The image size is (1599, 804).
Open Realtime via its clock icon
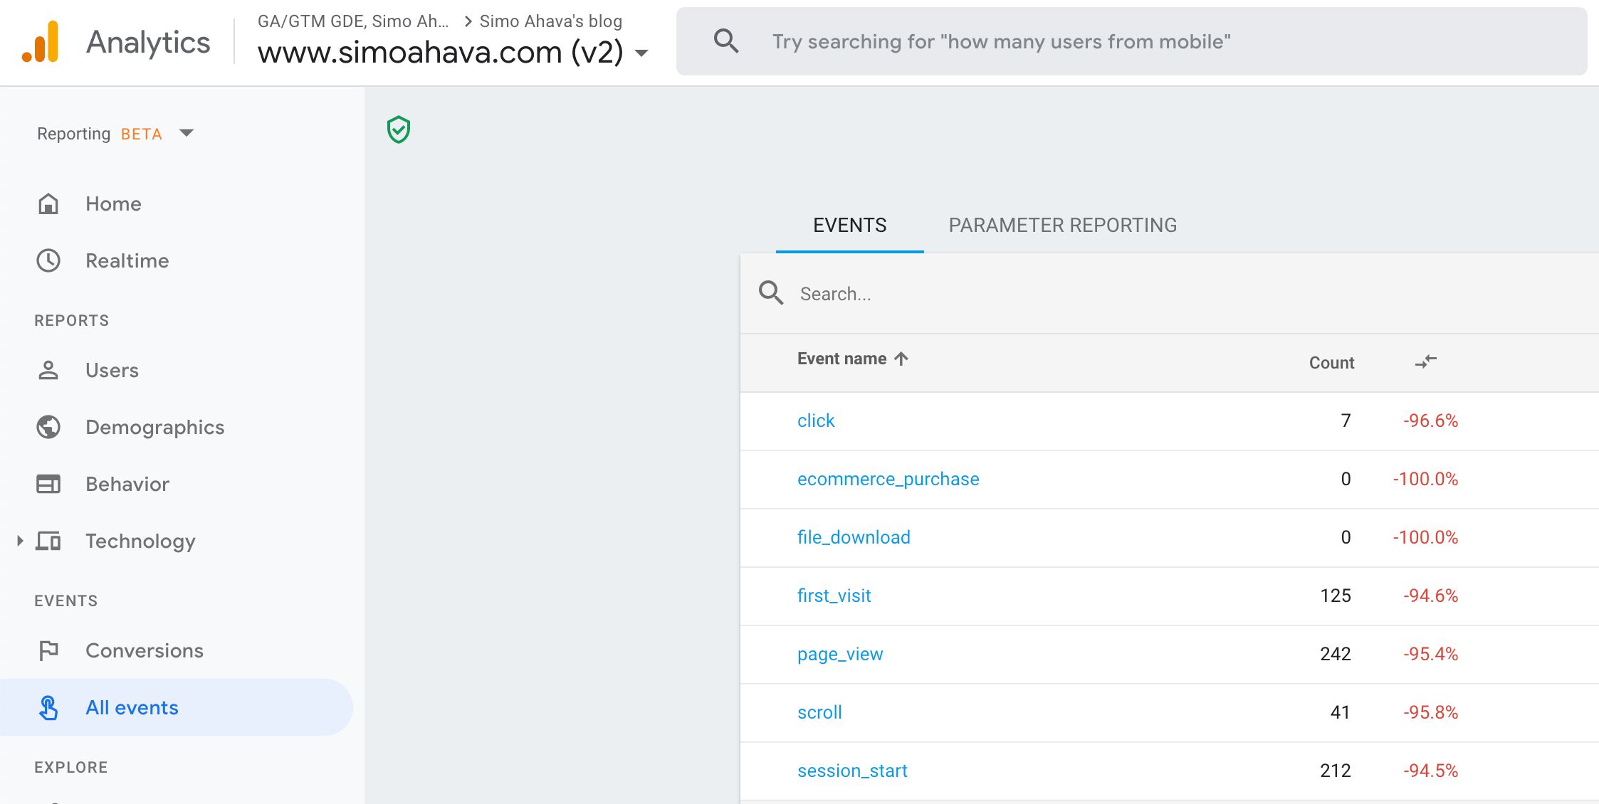click(x=48, y=261)
